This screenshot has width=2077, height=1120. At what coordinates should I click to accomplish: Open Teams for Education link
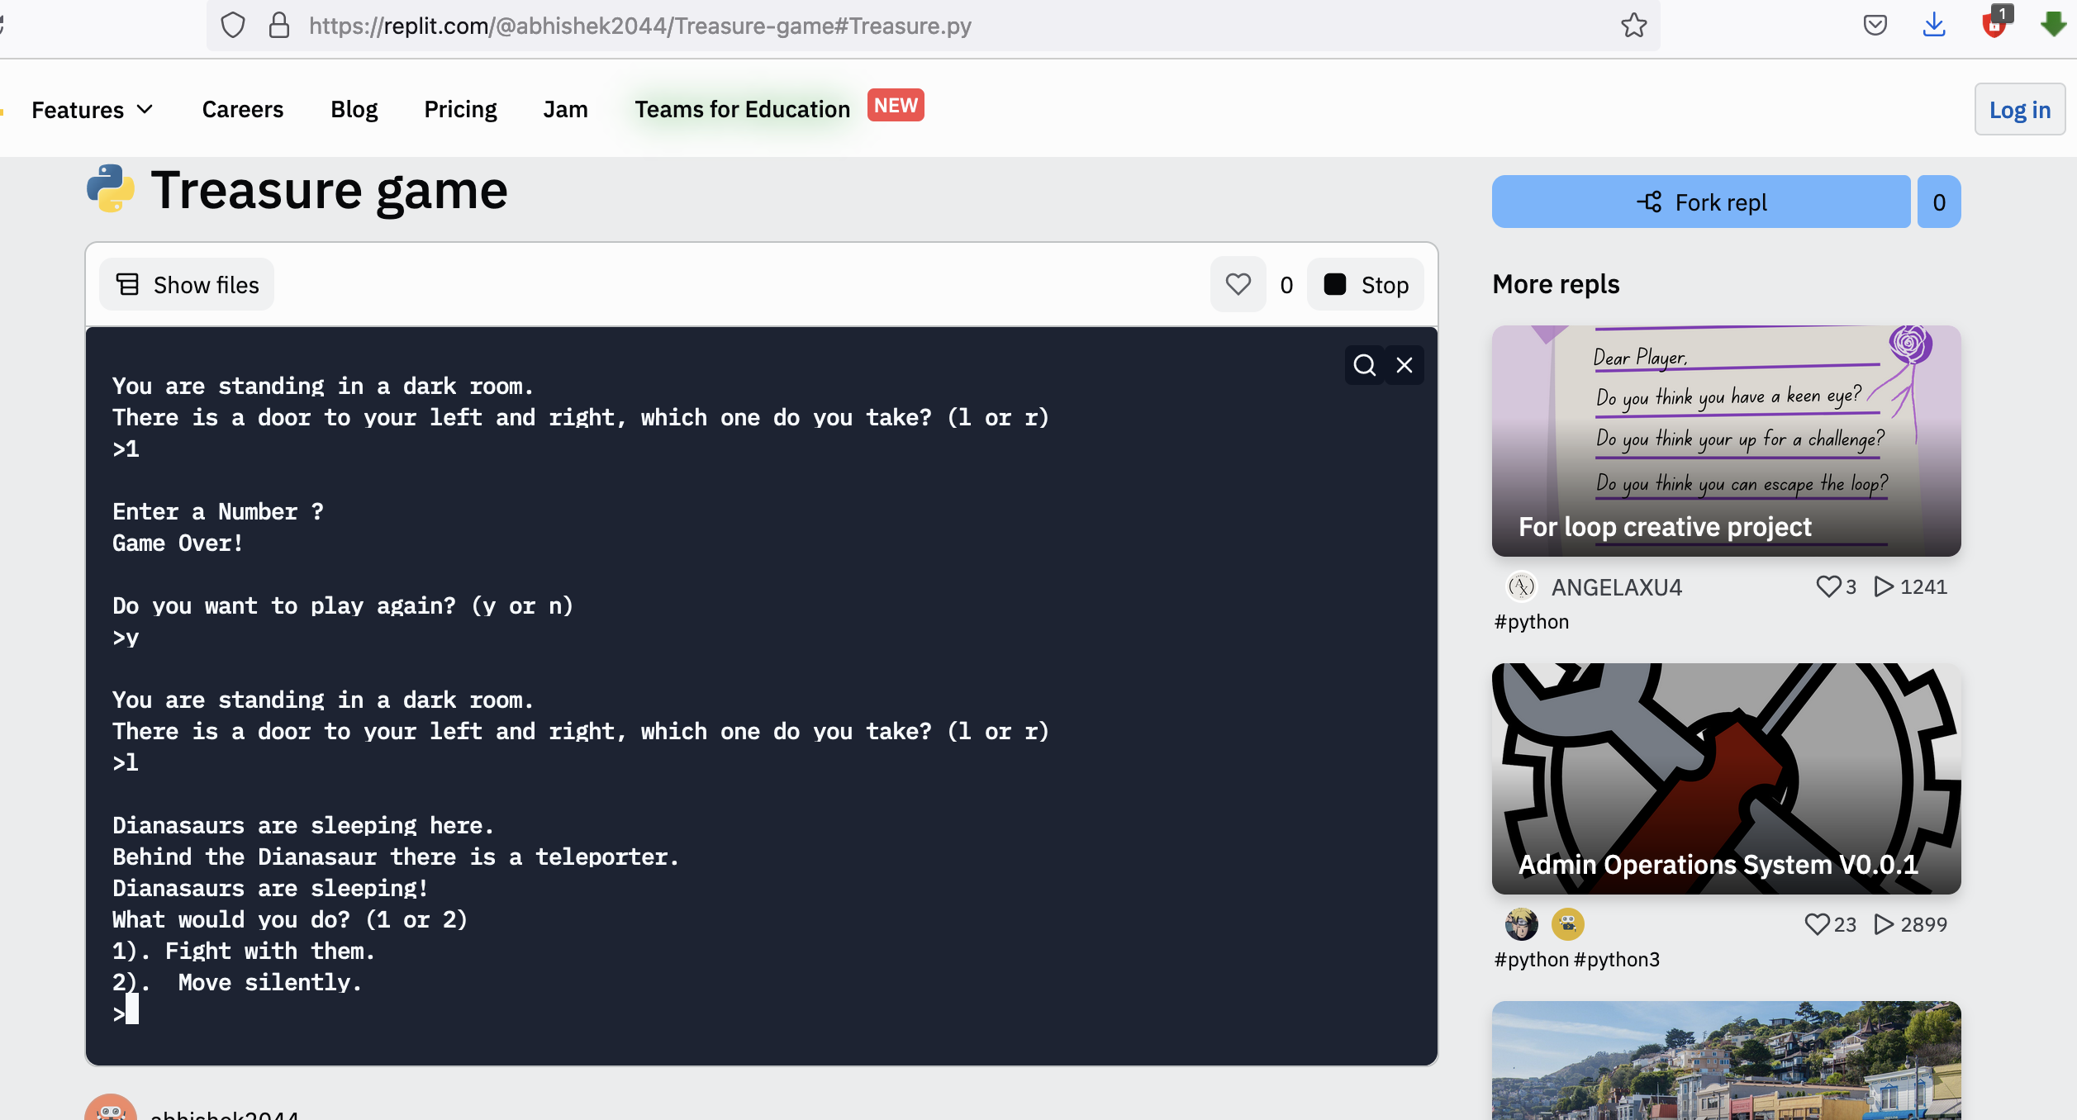742,109
